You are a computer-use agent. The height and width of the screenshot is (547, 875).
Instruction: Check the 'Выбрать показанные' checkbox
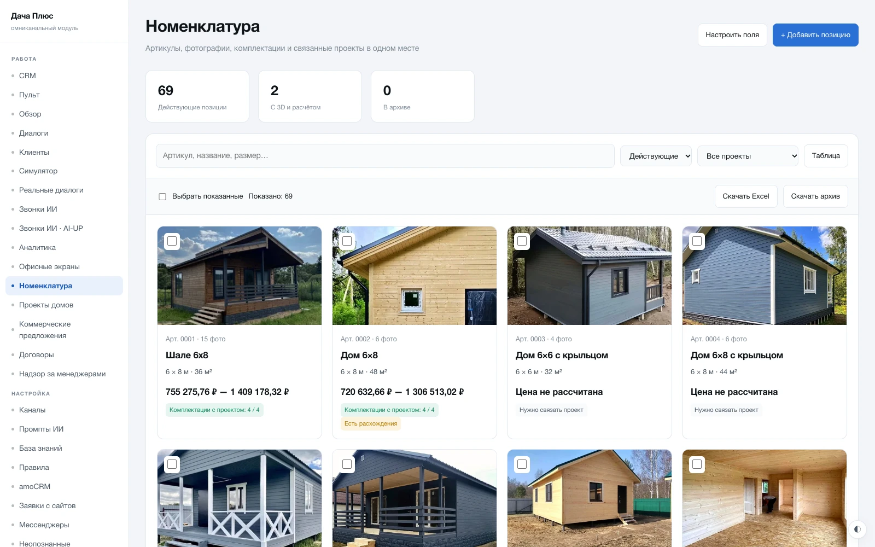162,196
